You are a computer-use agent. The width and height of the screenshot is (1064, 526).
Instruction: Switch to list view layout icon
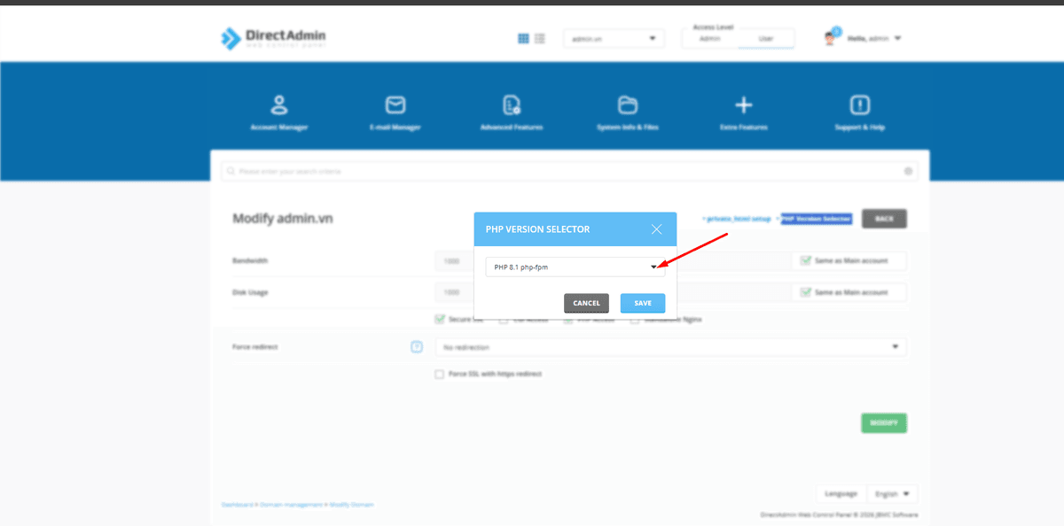coord(540,39)
